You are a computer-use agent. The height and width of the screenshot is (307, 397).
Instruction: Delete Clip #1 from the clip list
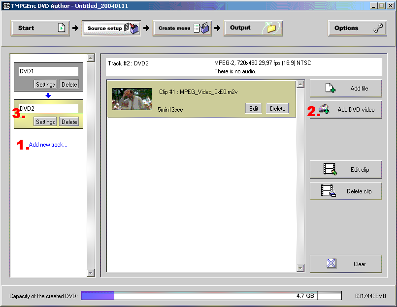(277, 109)
